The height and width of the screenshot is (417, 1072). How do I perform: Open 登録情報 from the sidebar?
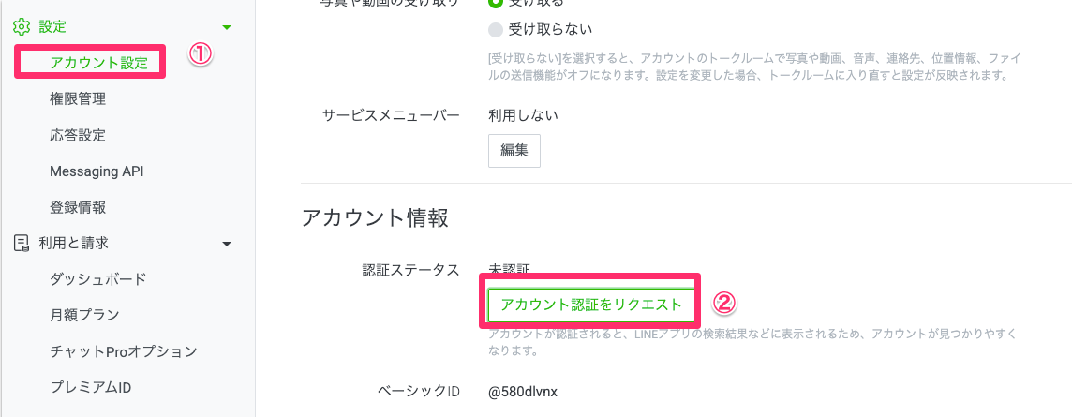pyautogui.click(x=78, y=207)
